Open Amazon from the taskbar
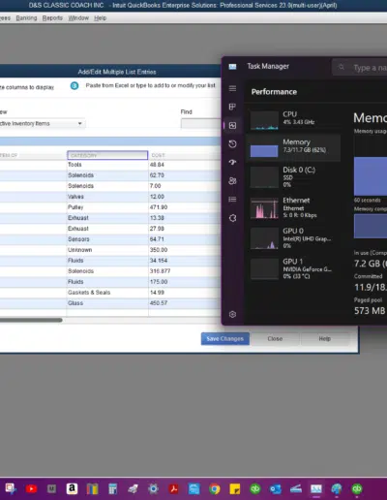The image size is (387, 500). coord(72,488)
